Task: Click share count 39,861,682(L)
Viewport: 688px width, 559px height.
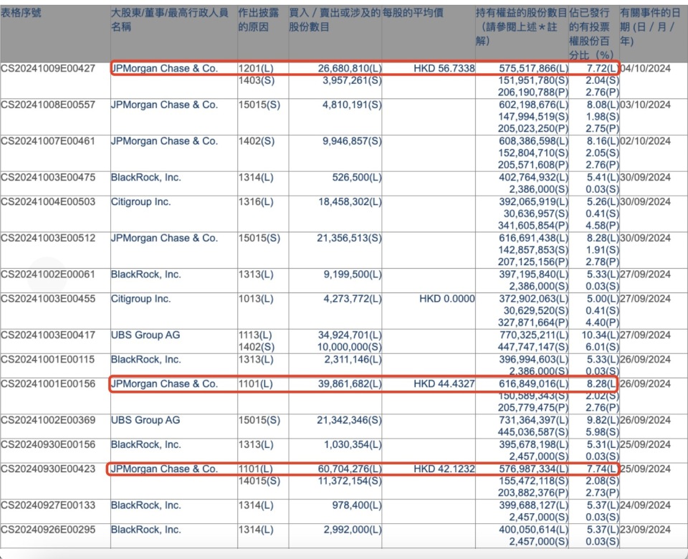Action: tap(350, 384)
